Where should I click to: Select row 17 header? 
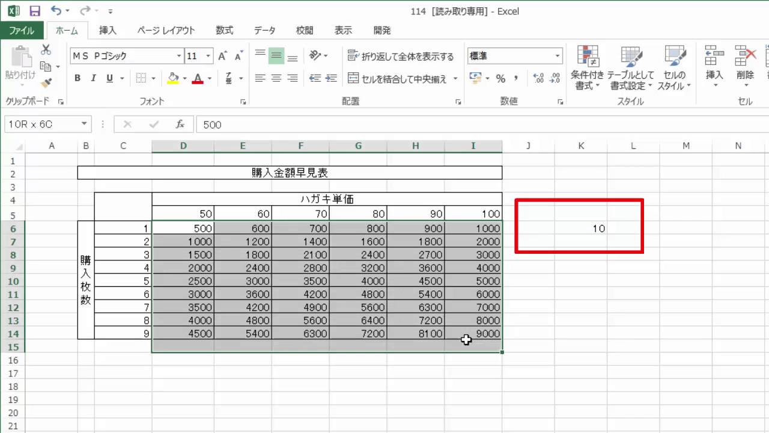tap(13, 373)
